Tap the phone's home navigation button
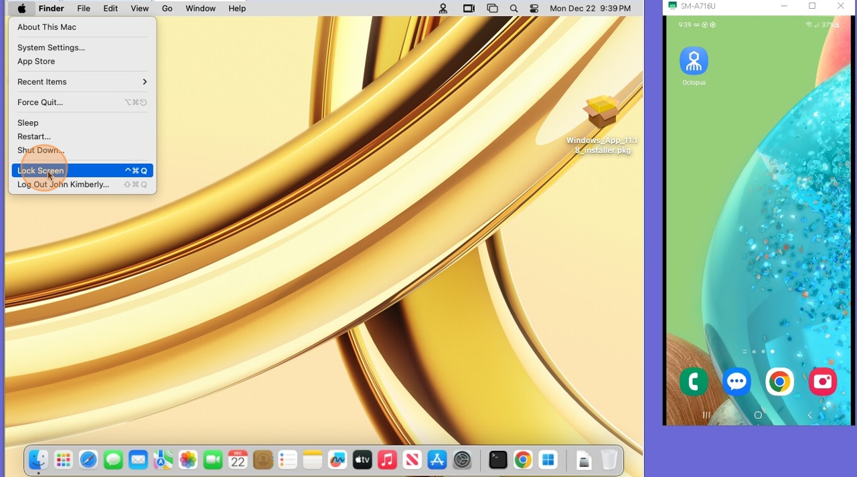Viewport: 857px width, 477px height. 758,415
